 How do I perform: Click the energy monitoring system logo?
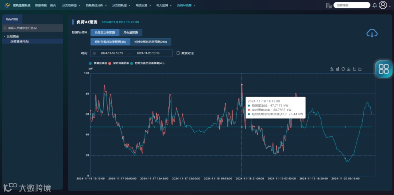(x=7, y=5)
